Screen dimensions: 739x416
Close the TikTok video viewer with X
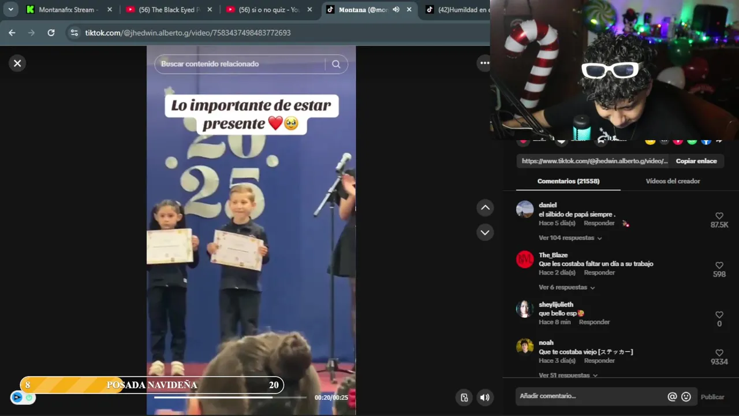pos(17,64)
